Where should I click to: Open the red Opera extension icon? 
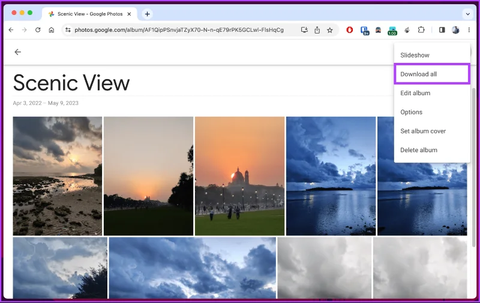click(350, 30)
